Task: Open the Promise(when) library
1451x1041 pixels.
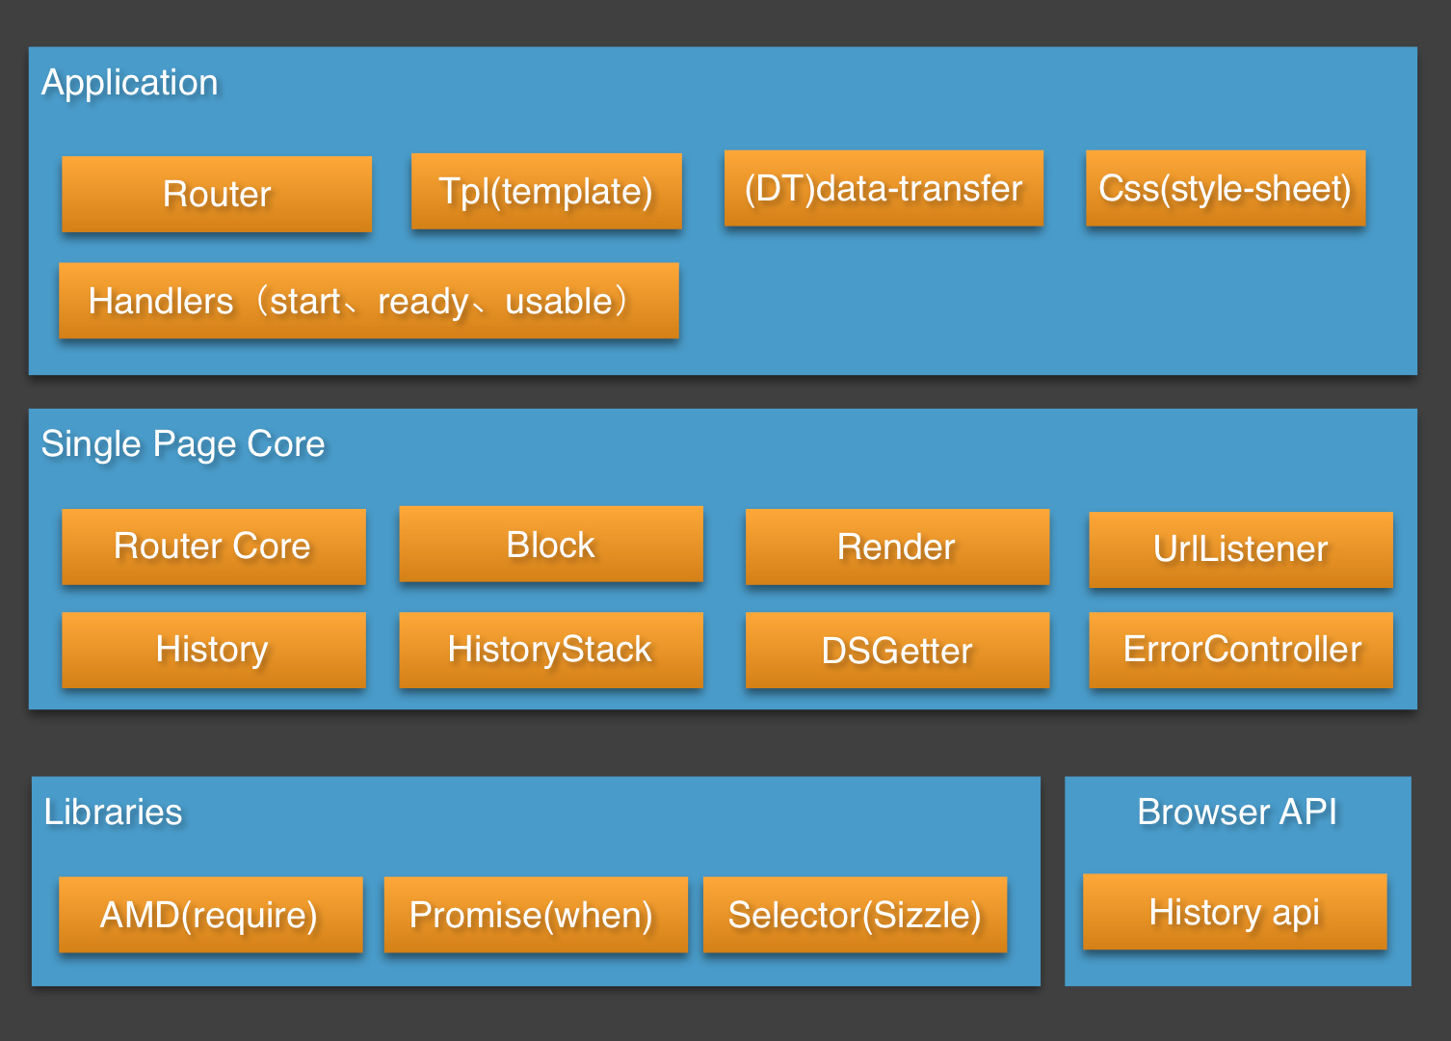Action: (536, 915)
